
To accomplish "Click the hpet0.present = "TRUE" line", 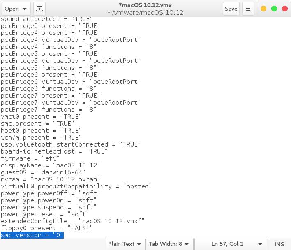I will (x=41, y=131).
